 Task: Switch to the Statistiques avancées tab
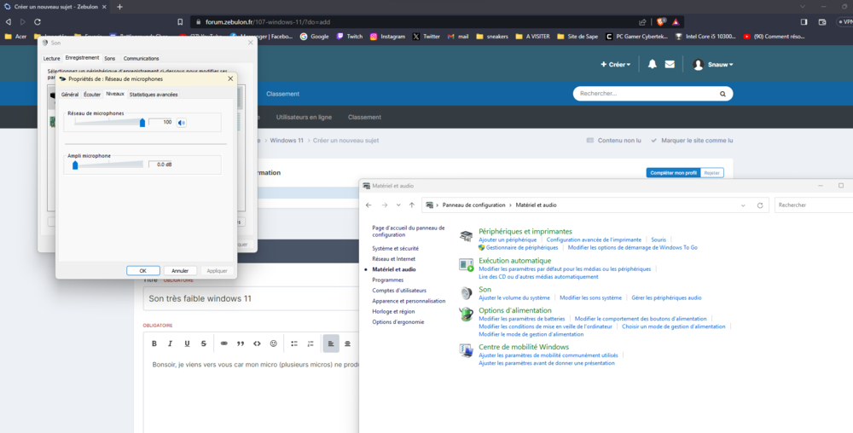[x=154, y=94]
